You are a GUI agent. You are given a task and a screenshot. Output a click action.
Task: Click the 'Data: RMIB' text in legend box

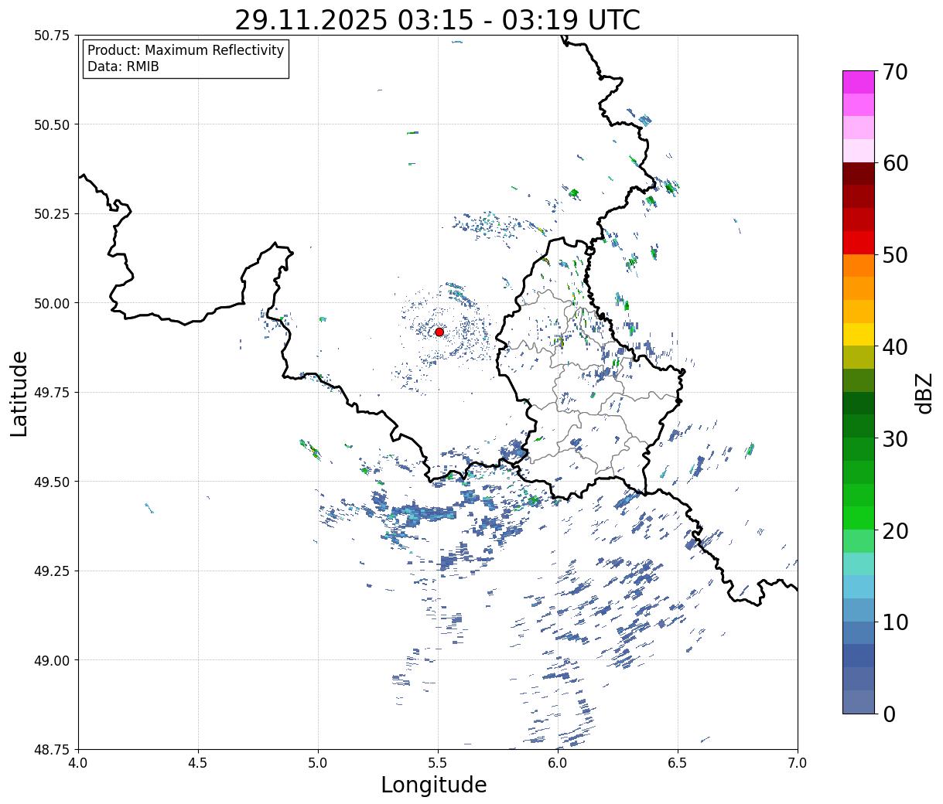tap(123, 66)
